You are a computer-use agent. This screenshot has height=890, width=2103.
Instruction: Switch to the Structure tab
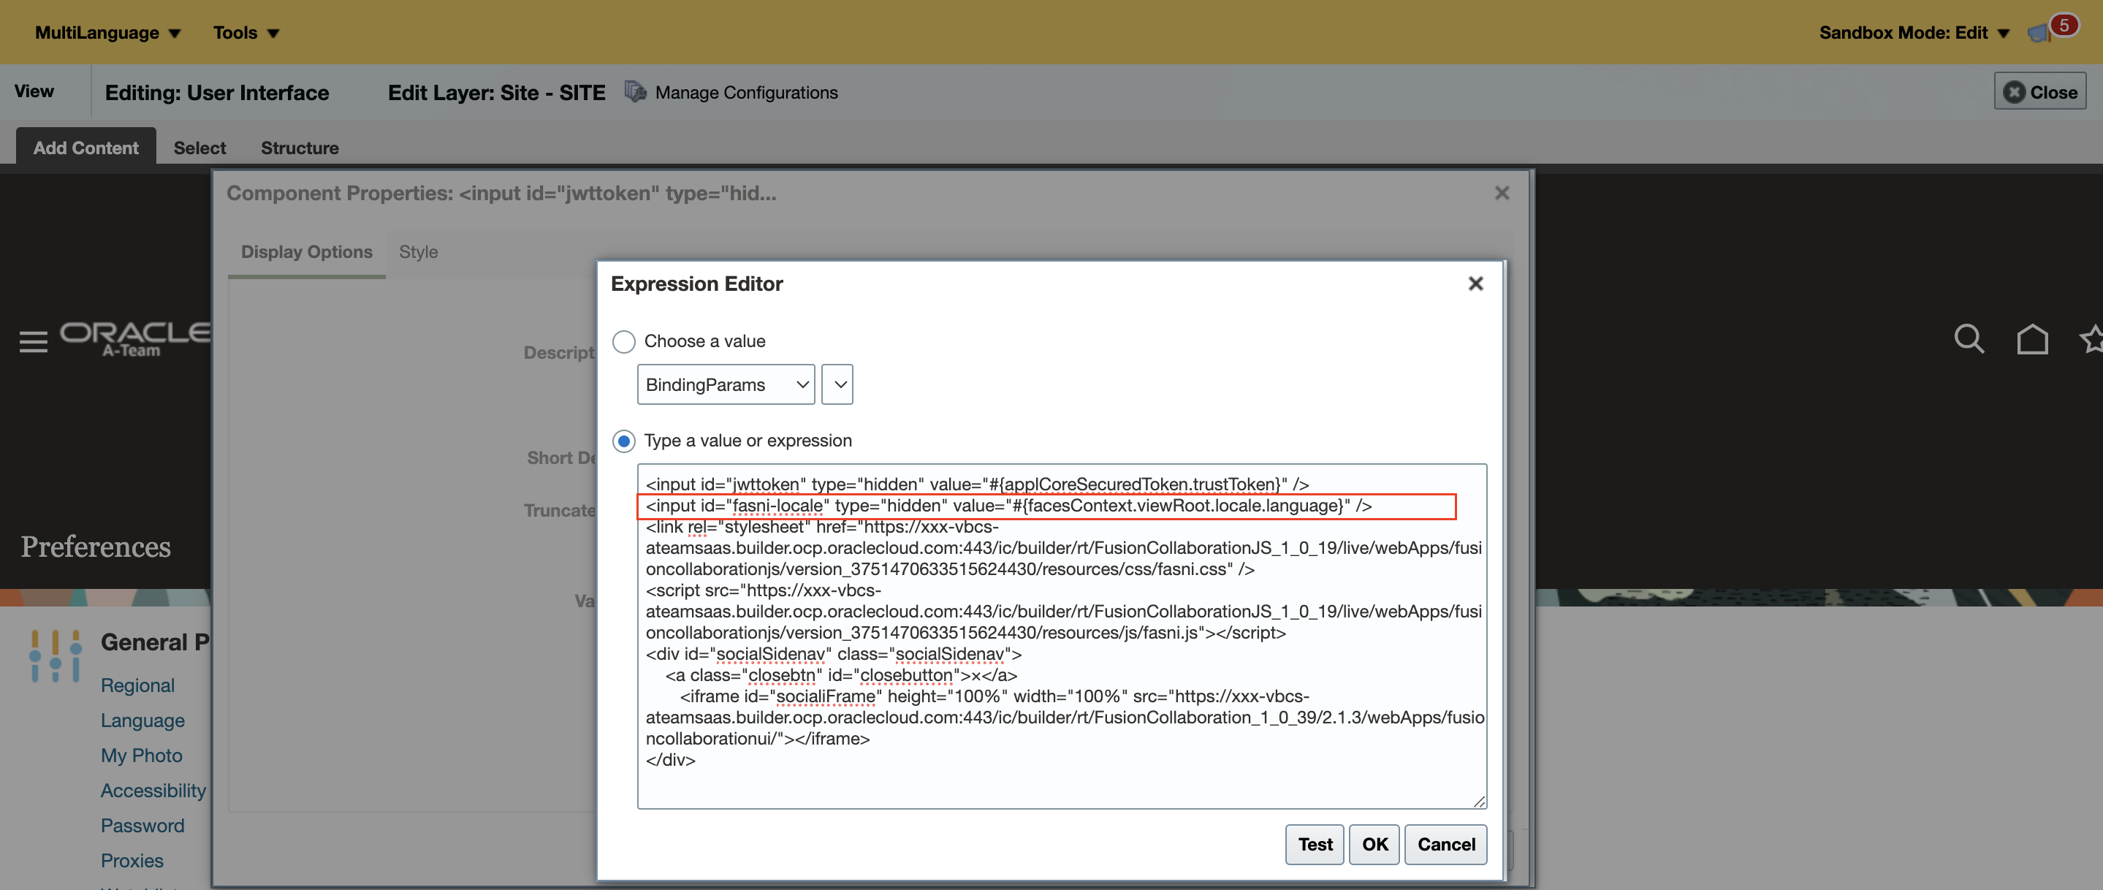click(300, 148)
